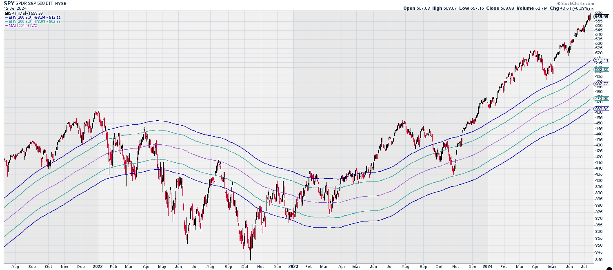Click the 520 price axis label
The height and width of the screenshot is (270, 613).
click(599, 53)
